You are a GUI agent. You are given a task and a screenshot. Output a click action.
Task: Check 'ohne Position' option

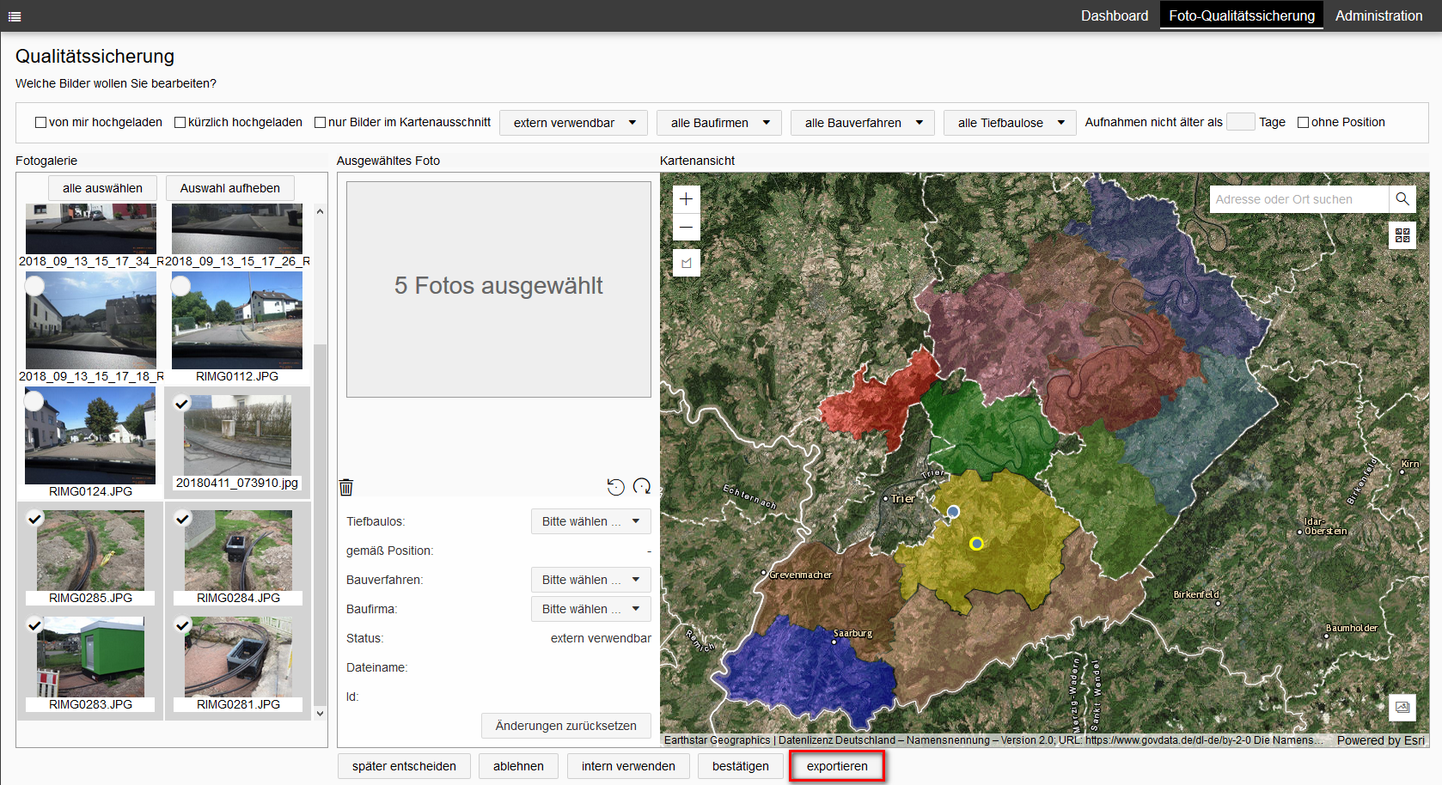click(x=1303, y=123)
